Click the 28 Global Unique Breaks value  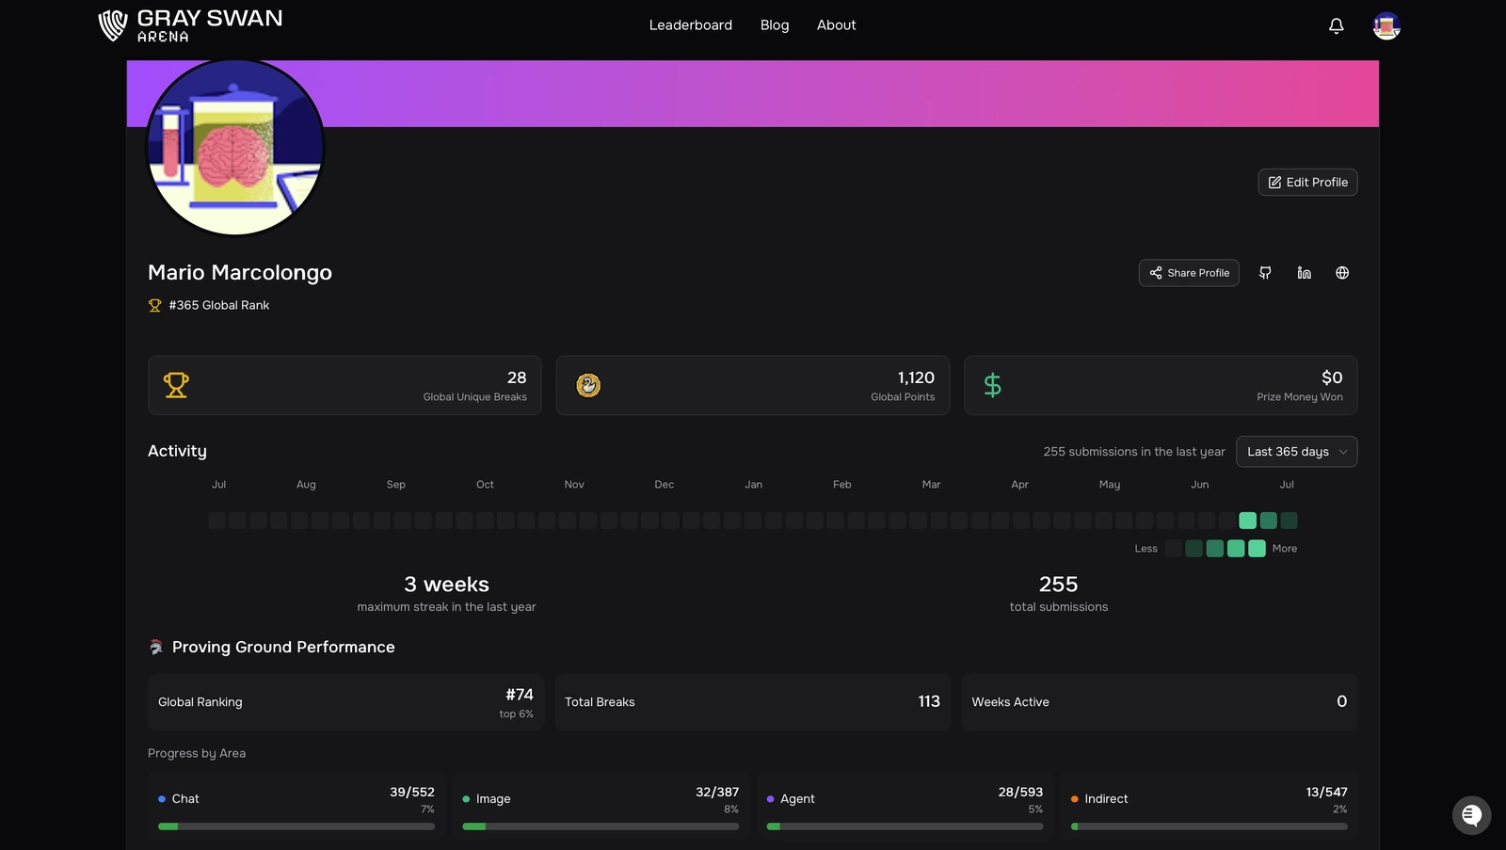517,377
